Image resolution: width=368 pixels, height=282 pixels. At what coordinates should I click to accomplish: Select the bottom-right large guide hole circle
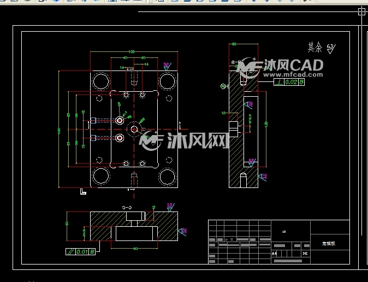click(167, 177)
